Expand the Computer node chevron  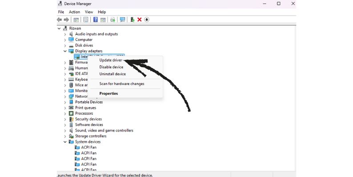pos(65,40)
